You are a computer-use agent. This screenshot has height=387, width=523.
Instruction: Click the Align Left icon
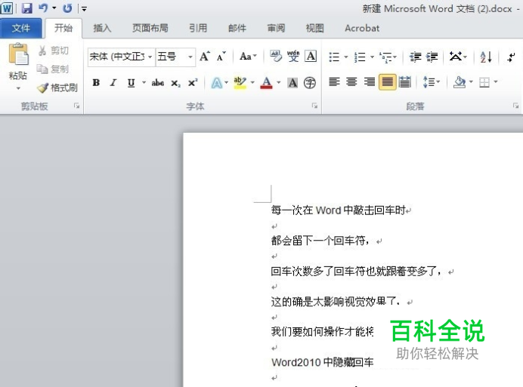pyautogui.click(x=334, y=82)
